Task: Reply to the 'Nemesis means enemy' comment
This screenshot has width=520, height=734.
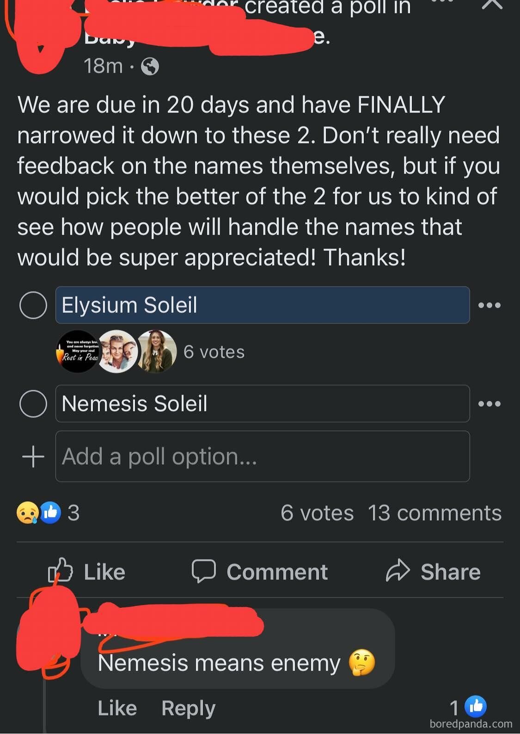Action: tap(189, 708)
